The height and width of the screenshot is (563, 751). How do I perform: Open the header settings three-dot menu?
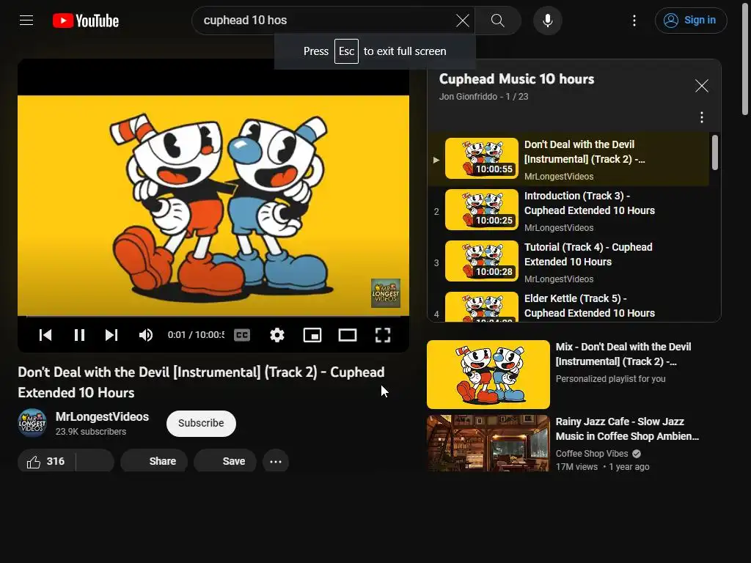point(634,20)
